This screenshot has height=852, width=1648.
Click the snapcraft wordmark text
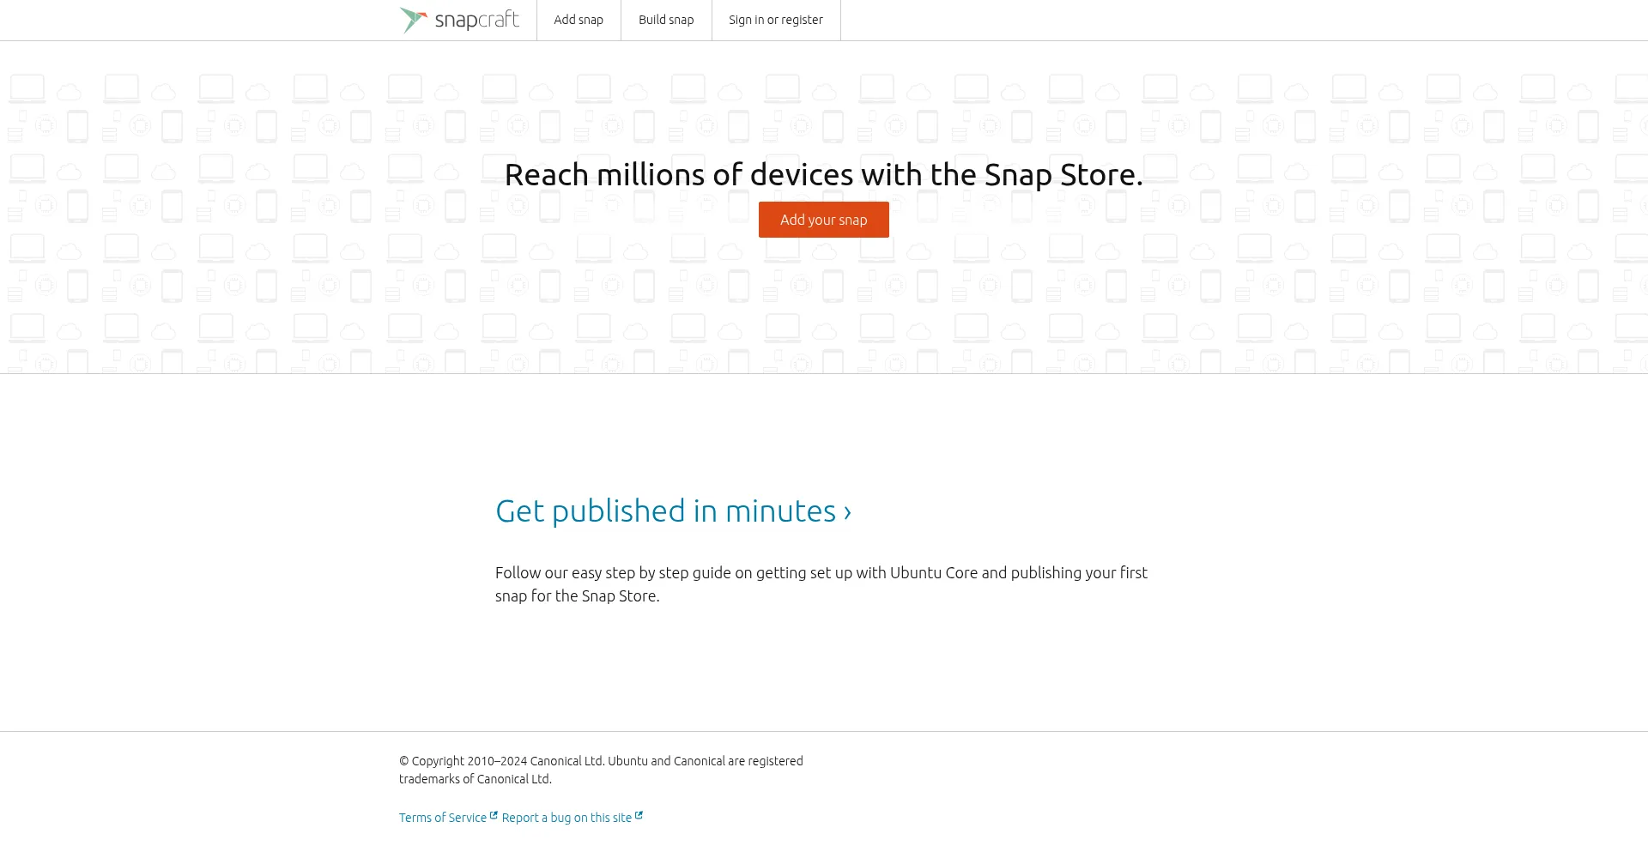[x=476, y=20]
